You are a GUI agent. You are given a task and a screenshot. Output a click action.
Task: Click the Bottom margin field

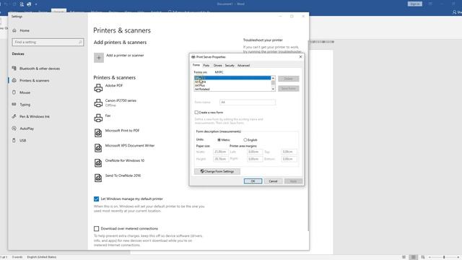(289, 159)
